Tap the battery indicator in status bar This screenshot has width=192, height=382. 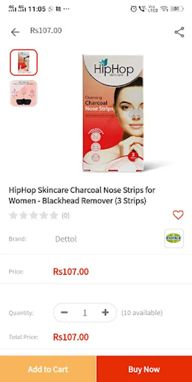177,9
